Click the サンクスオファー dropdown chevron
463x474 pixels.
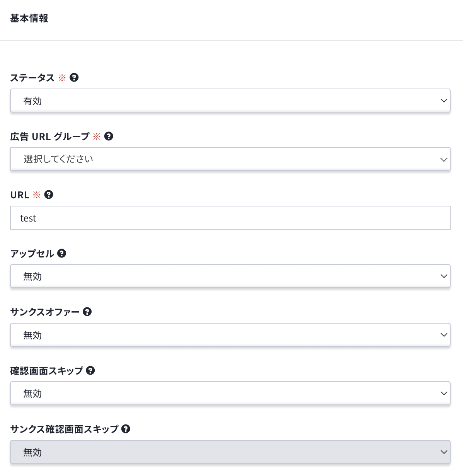pyautogui.click(x=443, y=334)
